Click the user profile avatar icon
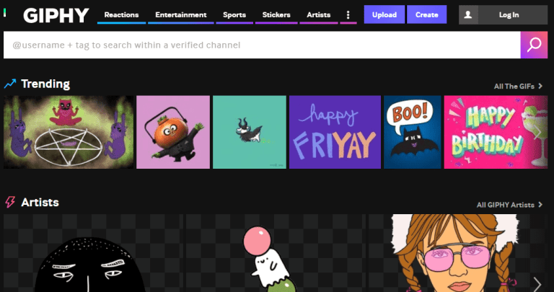This screenshot has height=292, width=554. [x=469, y=14]
